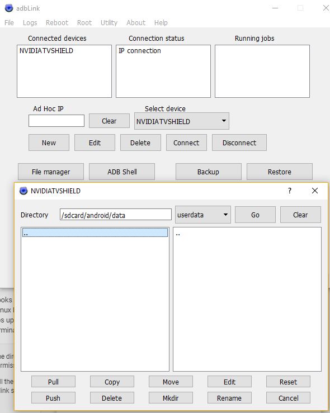Click the Restore button
This screenshot has width=330, height=413.
tap(280, 172)
